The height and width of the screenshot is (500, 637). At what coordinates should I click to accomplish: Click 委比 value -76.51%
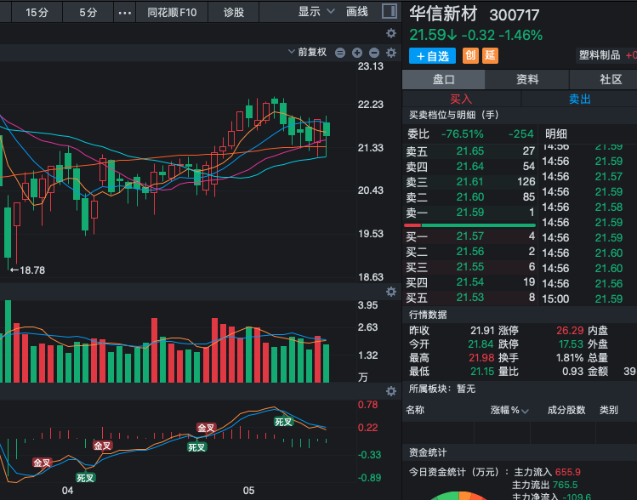point(463,134)
